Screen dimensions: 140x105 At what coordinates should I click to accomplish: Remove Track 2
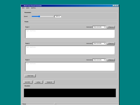click(x=111, y=43)
